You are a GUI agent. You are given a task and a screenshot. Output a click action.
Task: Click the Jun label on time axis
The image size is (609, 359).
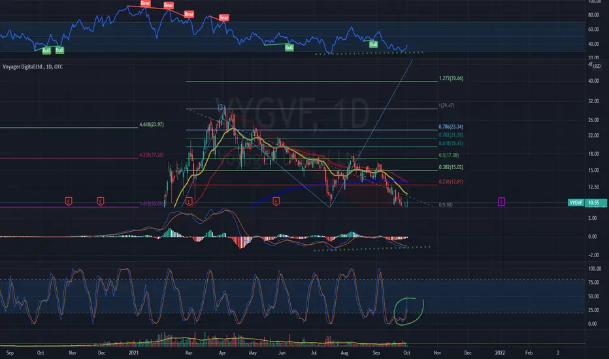click(x=282, y=352)
